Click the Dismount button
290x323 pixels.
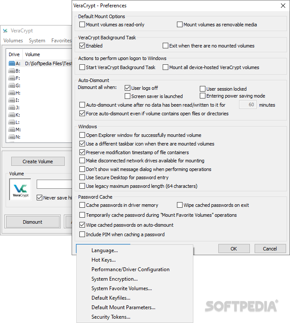coord(32,222)
